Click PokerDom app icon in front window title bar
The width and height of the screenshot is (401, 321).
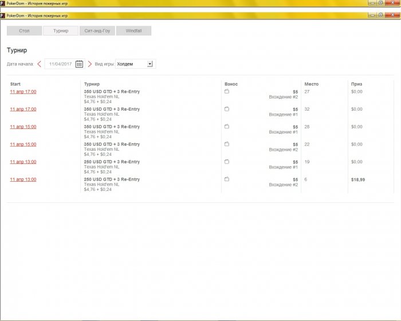click(2, 15)
